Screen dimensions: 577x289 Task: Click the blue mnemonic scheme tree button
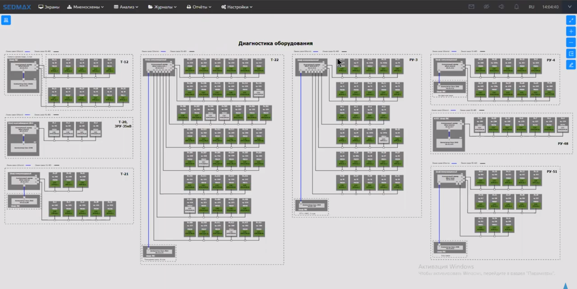pyautogui.click(x=6, y=20)
